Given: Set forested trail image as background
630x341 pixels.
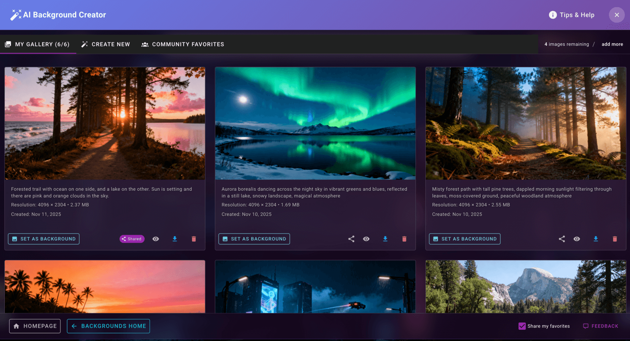Looking at the screenshot, I should (x=44, y=239).
